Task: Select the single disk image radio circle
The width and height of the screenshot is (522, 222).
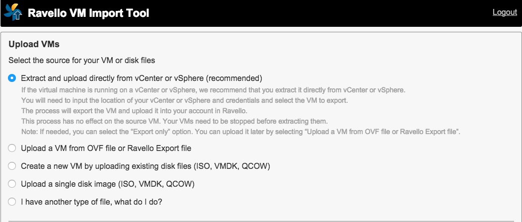Action: (12, 184)
